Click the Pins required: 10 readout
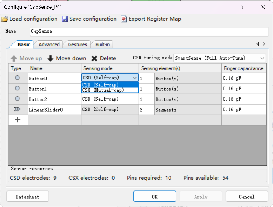Viewport: 273px width, 207px height. [149, 178]
